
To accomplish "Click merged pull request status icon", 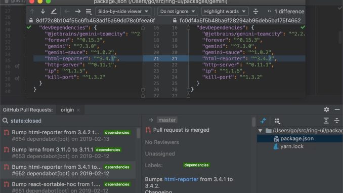I will (148, 130).
